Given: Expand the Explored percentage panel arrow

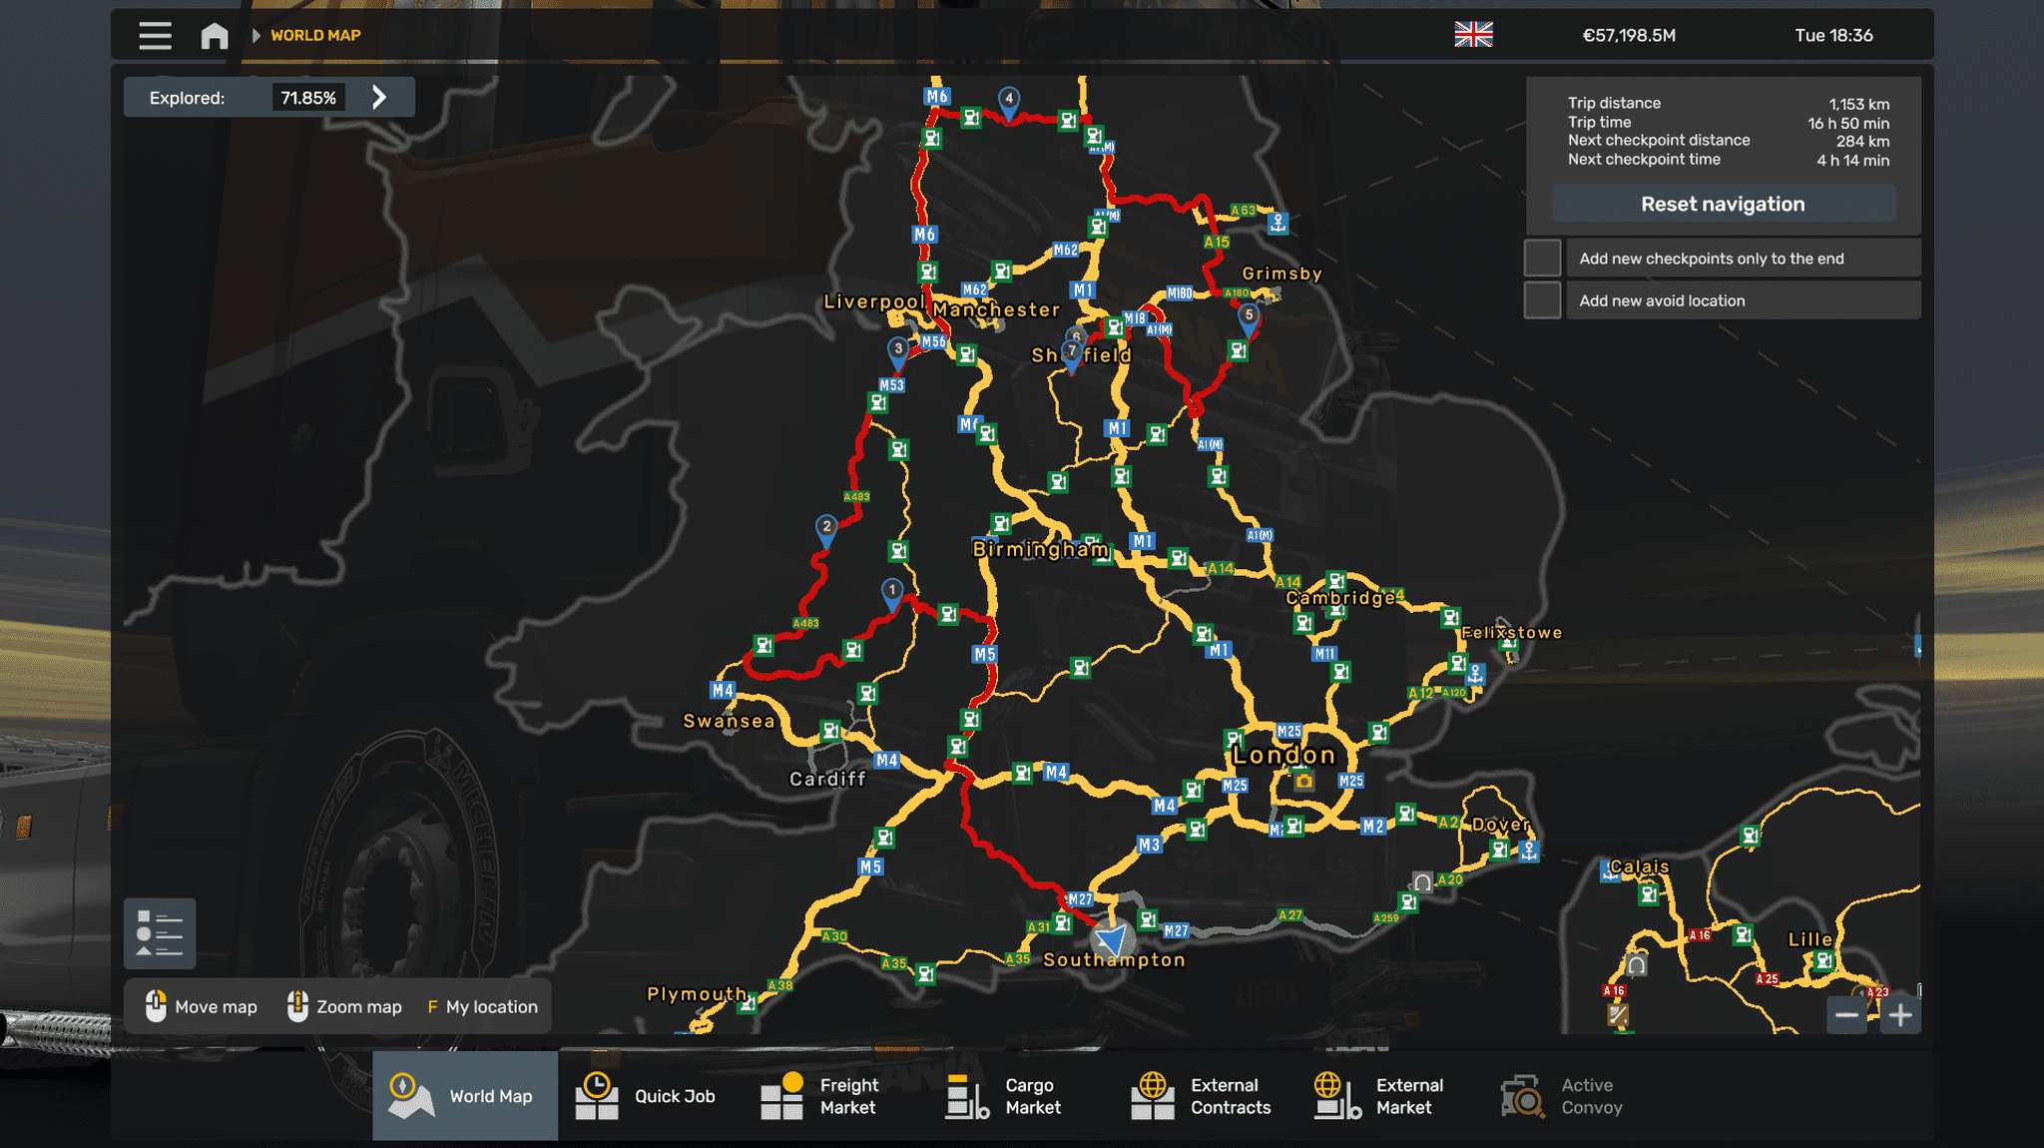Looking at the screenshot, I should tap(379, 97).
